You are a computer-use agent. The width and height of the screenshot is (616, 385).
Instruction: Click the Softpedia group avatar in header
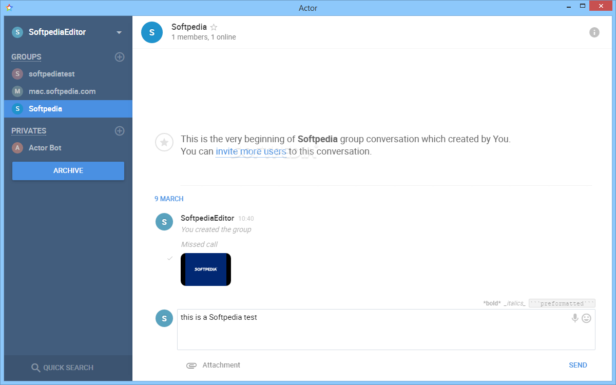(x=152, y=32)
